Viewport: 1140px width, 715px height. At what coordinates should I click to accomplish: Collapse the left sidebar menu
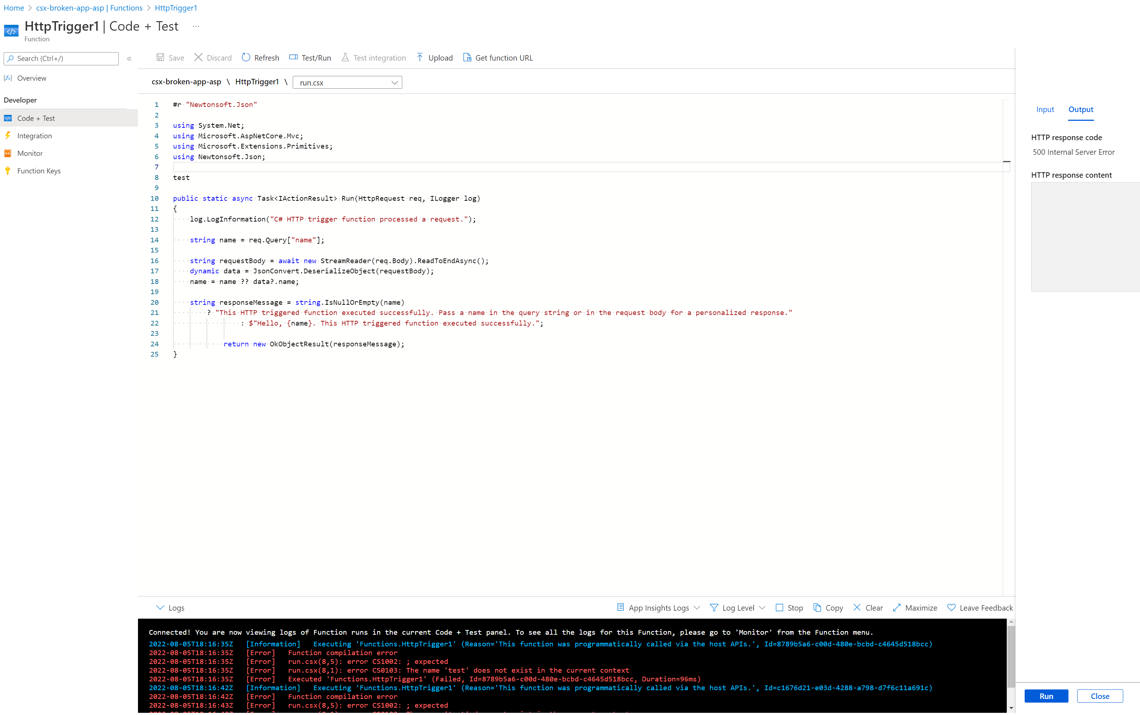(x=129, y=59)
